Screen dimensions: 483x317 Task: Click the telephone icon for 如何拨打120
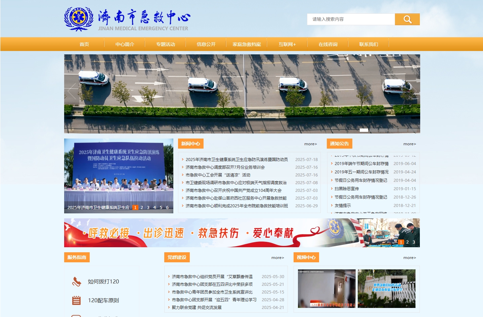tap(77, 282)
